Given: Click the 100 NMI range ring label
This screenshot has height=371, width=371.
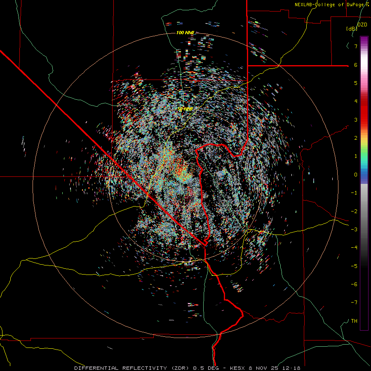Looking at the screenshot, I should (x=185, y=33).
